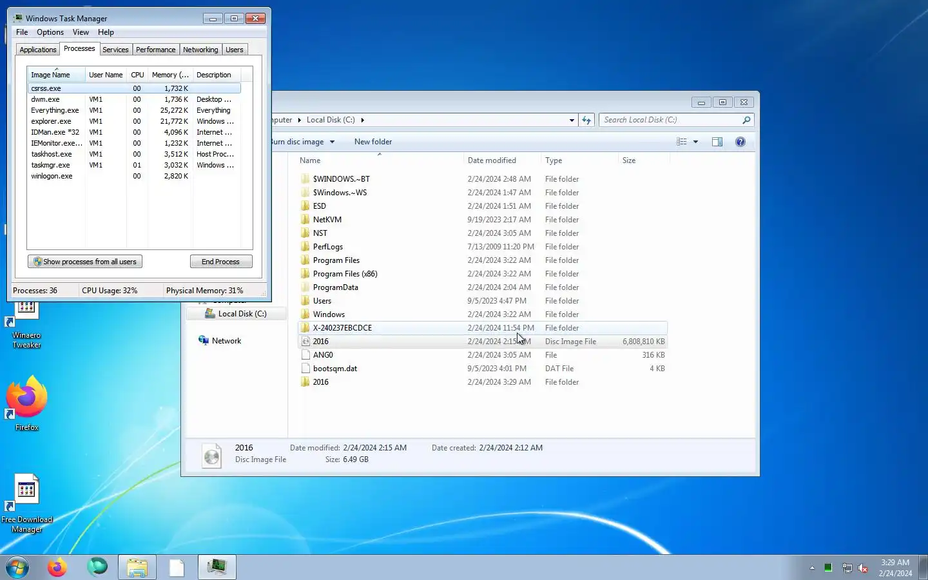
Task: Open the blank document taskbar button
Action: click(x=177, y=567)
